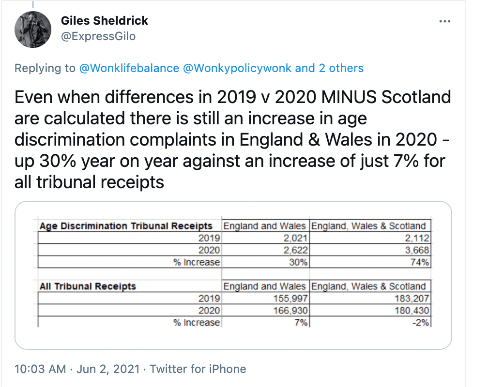The image size is (488, 387).
Task: Click the All Tribunal Receipts heading
Action: tap(88, 286)
